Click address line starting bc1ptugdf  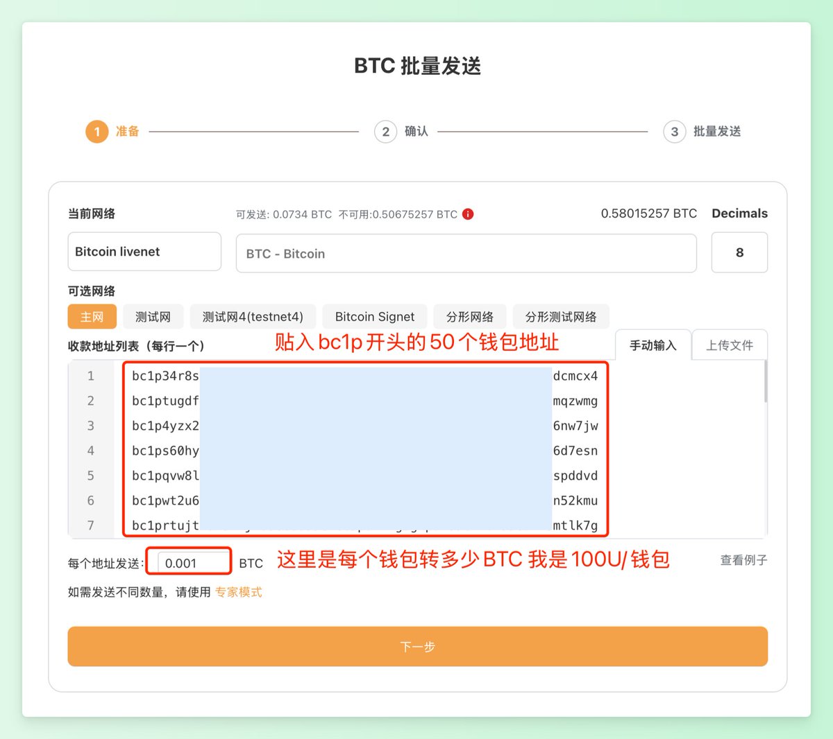point(365,401)
